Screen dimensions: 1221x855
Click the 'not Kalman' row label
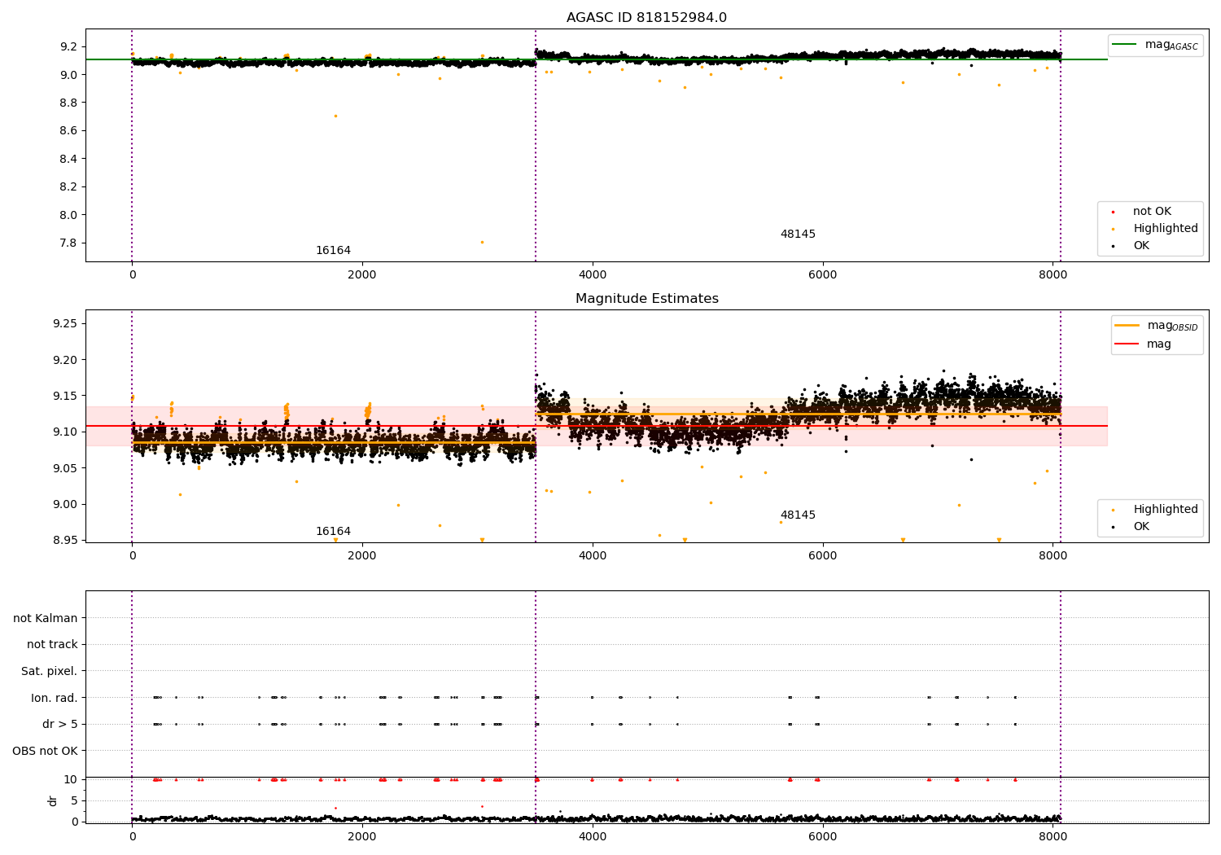tap(46, 619)
